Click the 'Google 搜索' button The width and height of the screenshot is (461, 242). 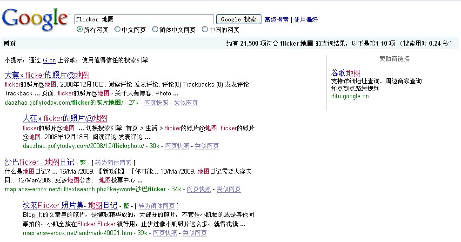[239, 20]
